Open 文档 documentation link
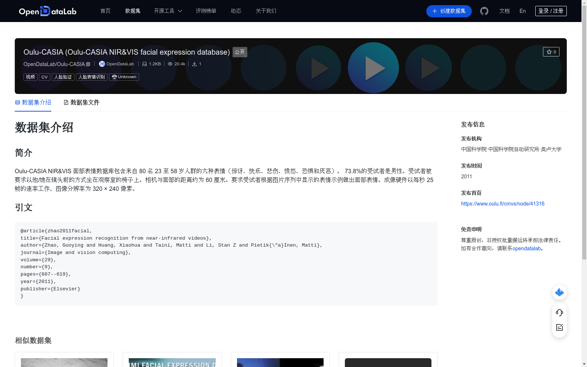The height and width of the screenshot is (367, 587). tap(504, 11)
